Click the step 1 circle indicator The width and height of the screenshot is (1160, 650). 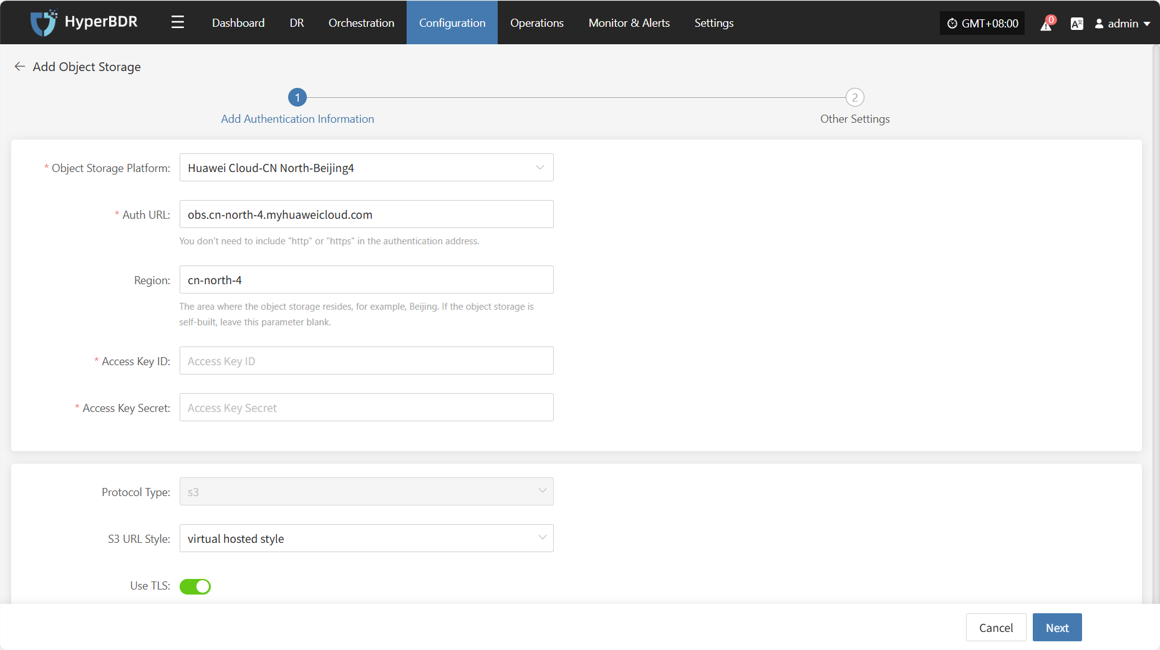point(297,97)
